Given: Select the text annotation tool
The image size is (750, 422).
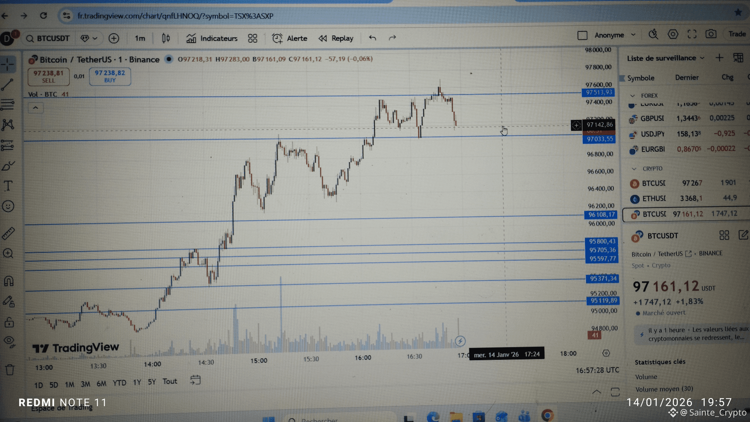Looking at the screenshot, I should (8, 186).
